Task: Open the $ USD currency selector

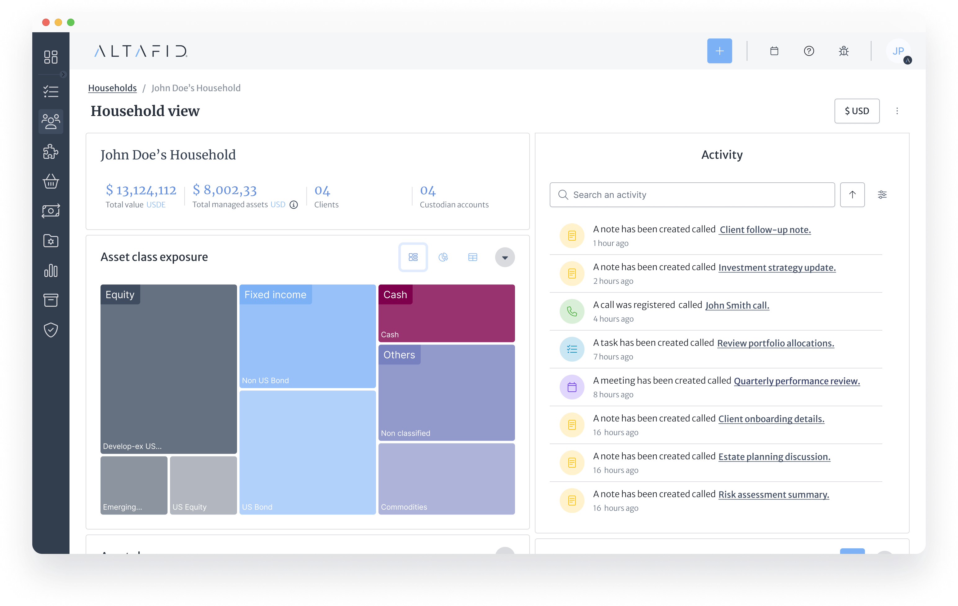Action: 857,111
